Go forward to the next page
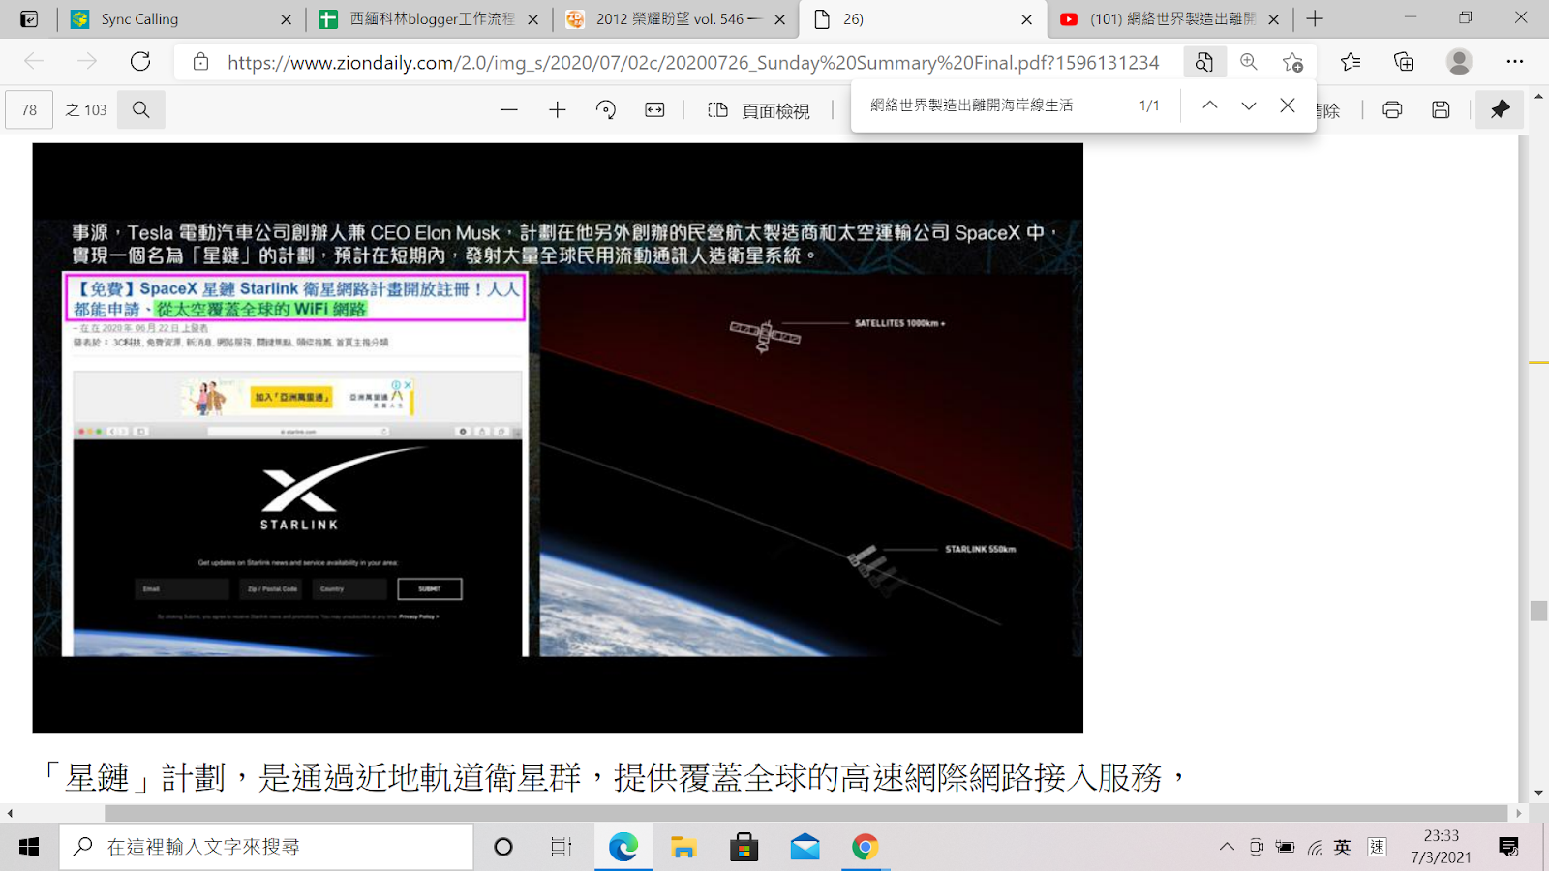The image size is (1549, 871). [87, 62]
